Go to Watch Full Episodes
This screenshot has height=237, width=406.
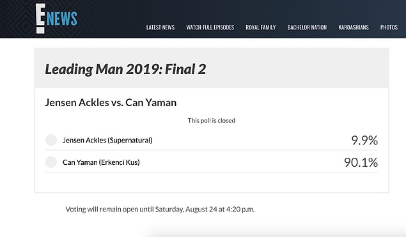coord(210,27)
